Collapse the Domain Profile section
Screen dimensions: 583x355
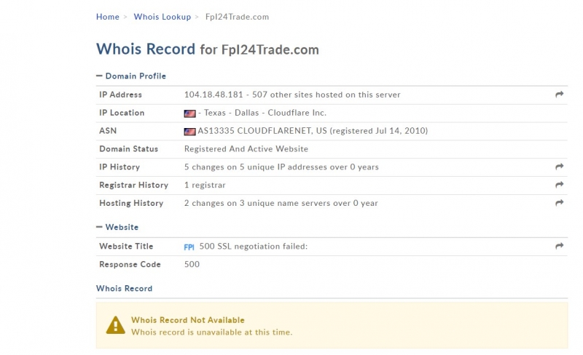pyautogui.click(x=131, y=76)
